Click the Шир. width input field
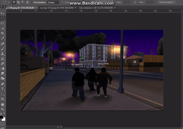The image size is (183, 129). tap(127, 2)
